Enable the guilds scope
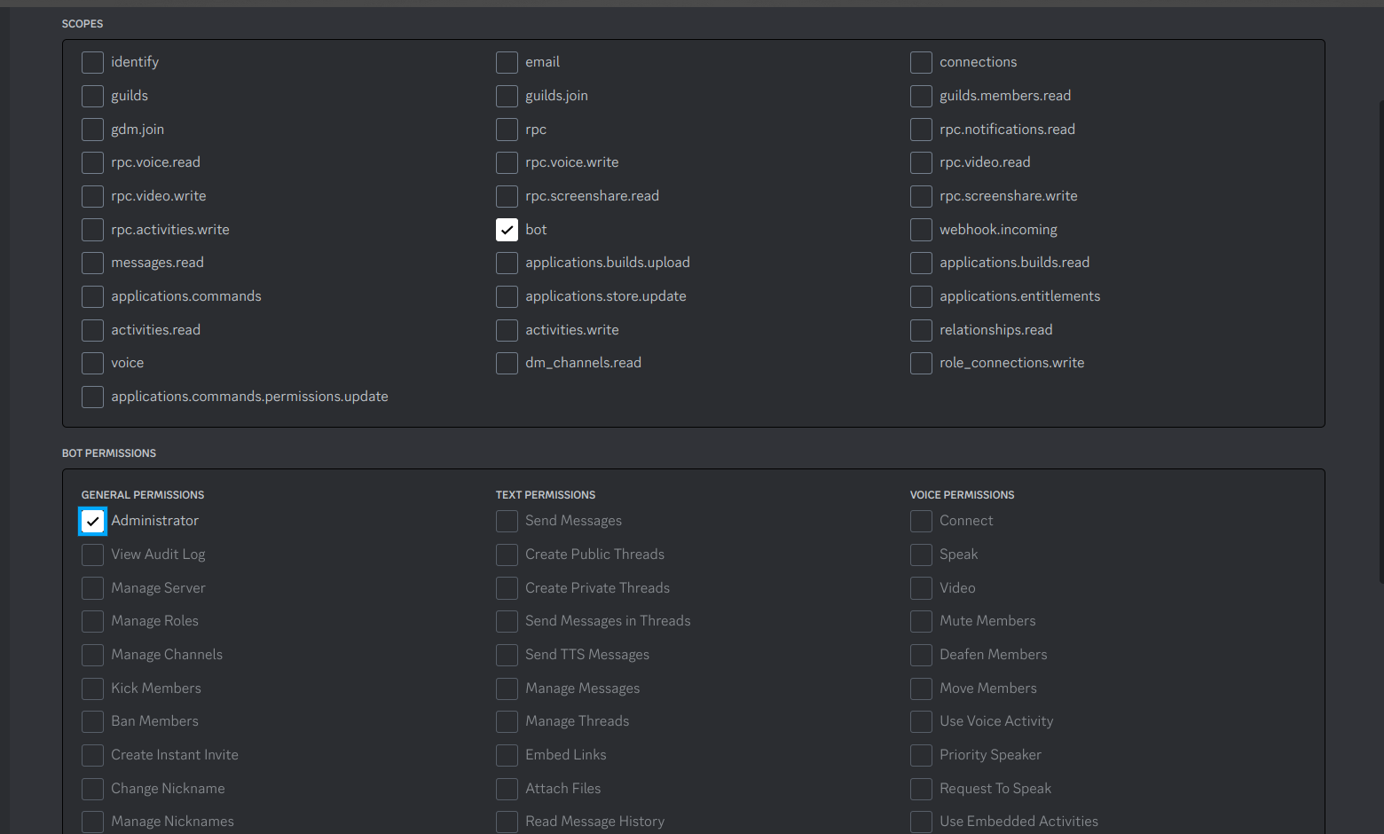Image resolution: width=1384 pixels, height=834 pixels. pos(92,96)
